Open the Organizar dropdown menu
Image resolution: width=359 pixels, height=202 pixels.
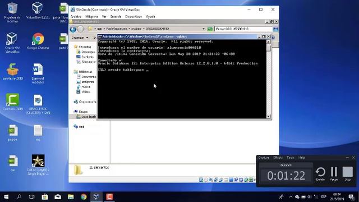click(80, 38)
